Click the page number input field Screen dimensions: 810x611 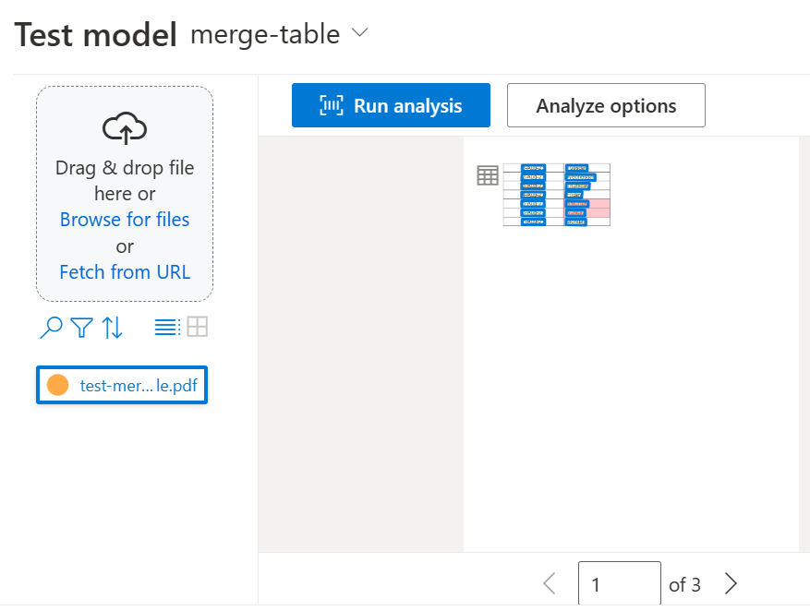[619, 583]
